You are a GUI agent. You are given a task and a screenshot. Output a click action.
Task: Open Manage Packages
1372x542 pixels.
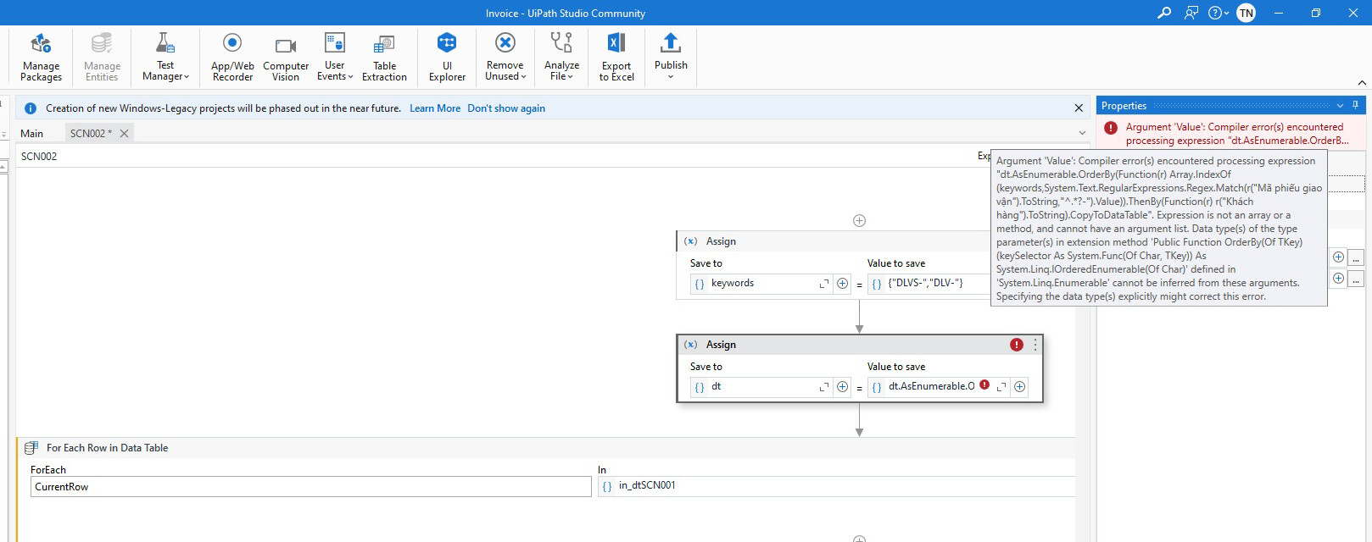[x=41, y=58]
